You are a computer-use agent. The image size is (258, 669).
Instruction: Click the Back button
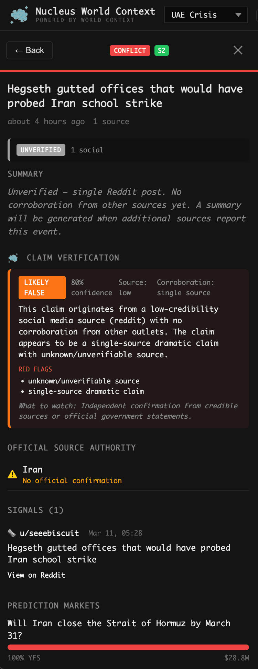(29, 50)
